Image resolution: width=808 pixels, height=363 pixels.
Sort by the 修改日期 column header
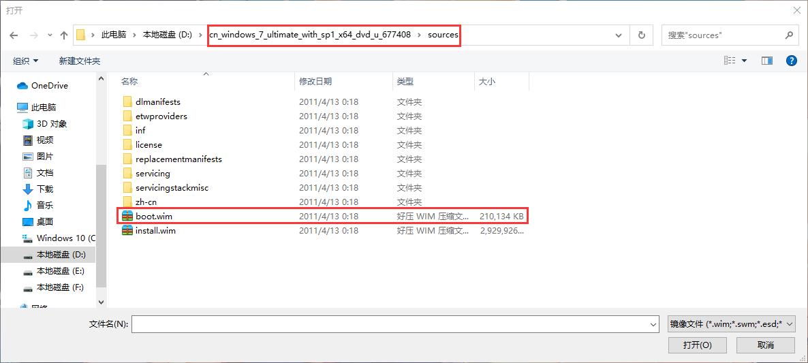click(315, 81)
